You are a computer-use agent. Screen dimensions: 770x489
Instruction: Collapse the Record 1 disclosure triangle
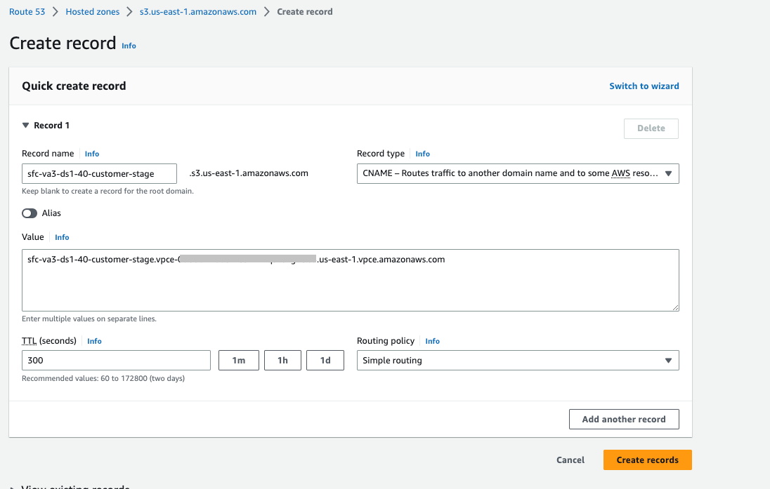pyautogui.click(x=26, y=126)
